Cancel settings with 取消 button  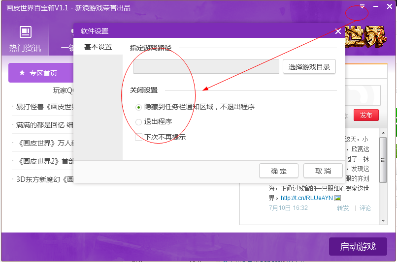323,171
